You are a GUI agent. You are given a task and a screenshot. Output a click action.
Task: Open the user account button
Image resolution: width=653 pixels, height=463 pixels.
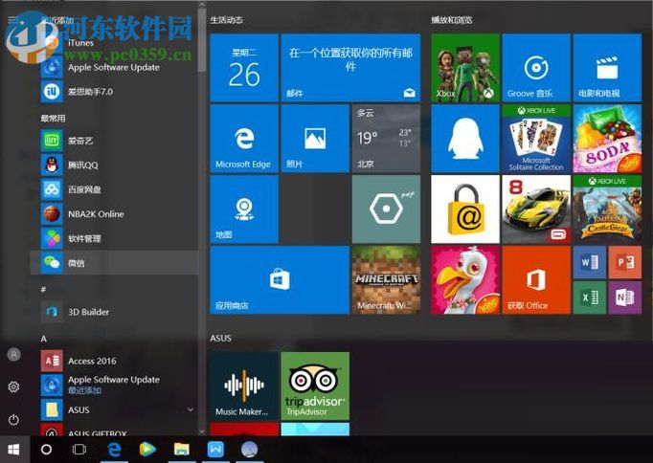tap(13, 355)
